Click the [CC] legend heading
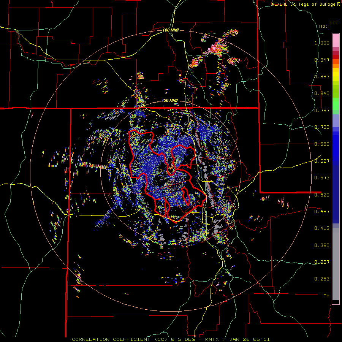The image size is (342, 342). 324,26
